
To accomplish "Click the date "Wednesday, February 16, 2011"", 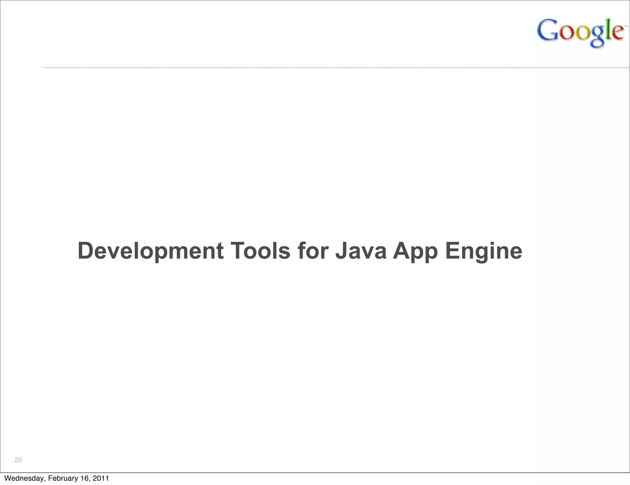I will point(57,478).
